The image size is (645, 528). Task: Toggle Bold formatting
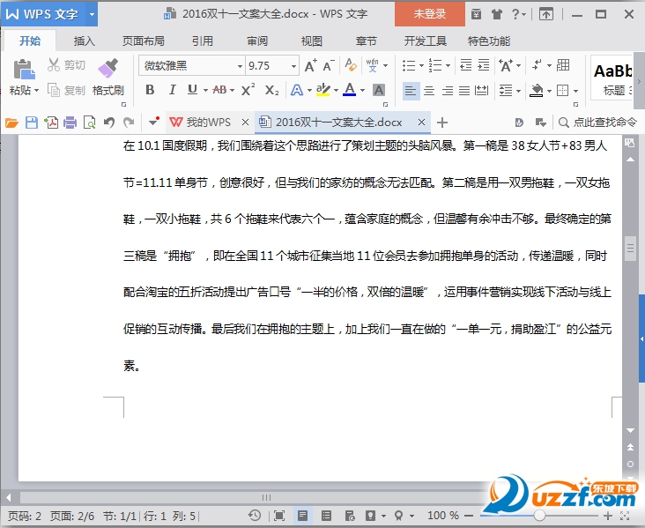pyautogui.click(x=150, y=90)
